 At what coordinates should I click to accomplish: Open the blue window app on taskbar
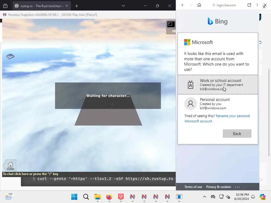[x=179, y=197]
